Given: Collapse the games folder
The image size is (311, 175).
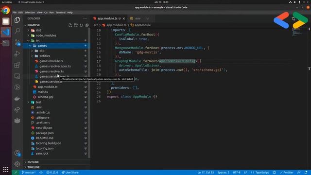Looking at the screenshot, I should click(x=57, y=46).
